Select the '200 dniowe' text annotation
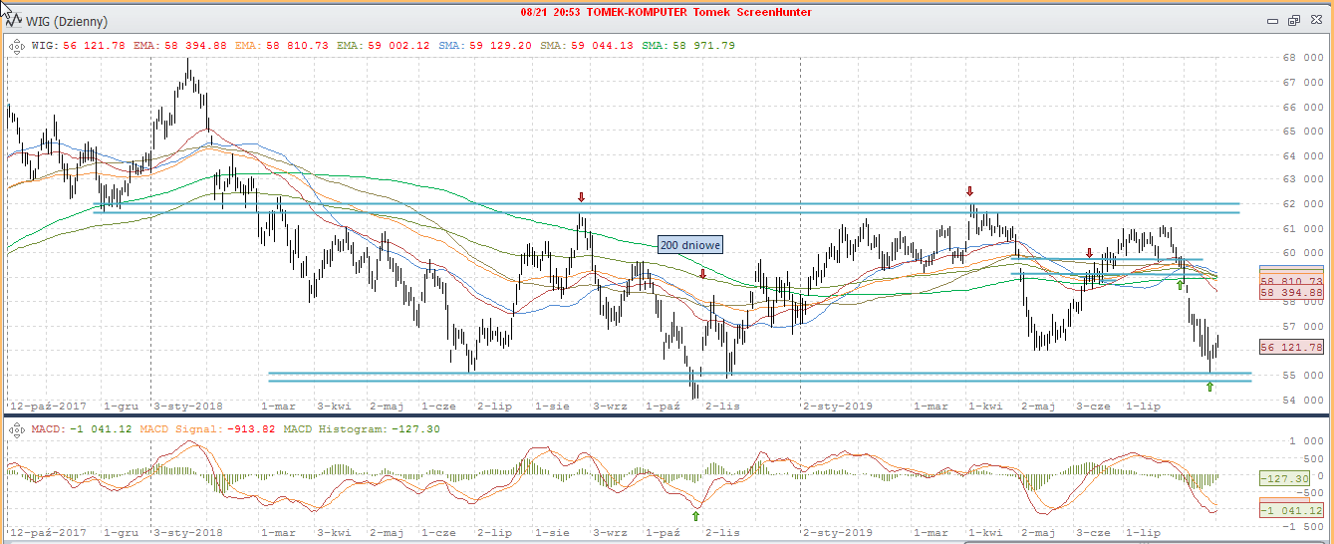1334x544 pixels. click(x=690, y=245)
